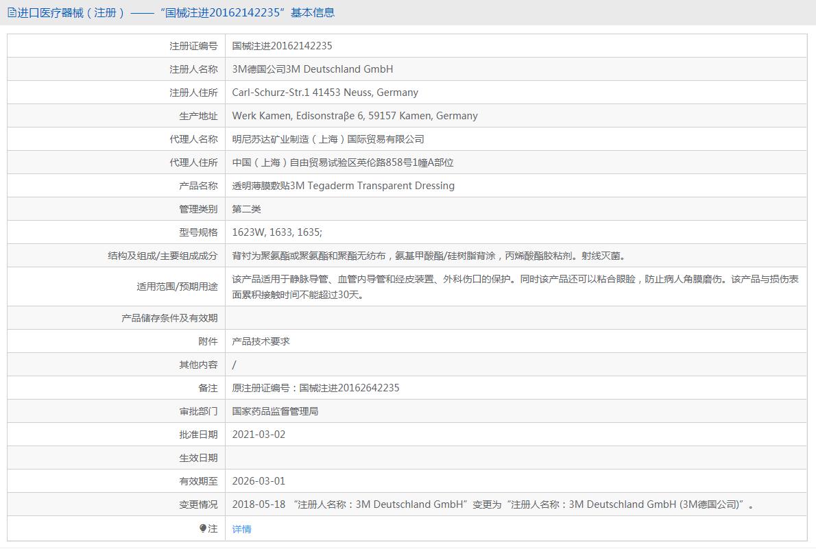Select registration number 国械注进20162142235 in the table
Image resolution: width=816 pixels, height=549 pixels.
[282, 46]
